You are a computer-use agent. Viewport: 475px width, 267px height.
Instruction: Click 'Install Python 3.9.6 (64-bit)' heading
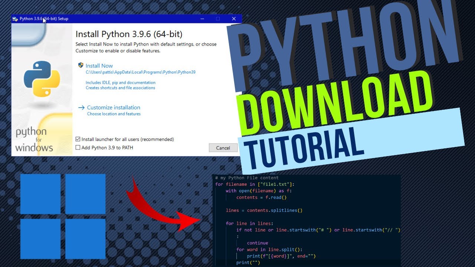pyautogui.click(x=129, y=34)
